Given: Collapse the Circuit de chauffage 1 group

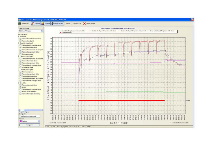Looking at the screenshot, I should tap(19, 43).
